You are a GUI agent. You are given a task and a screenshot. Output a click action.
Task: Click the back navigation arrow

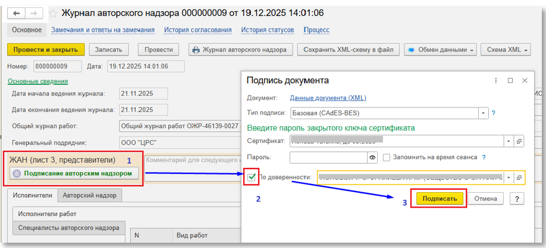(17, 12)
